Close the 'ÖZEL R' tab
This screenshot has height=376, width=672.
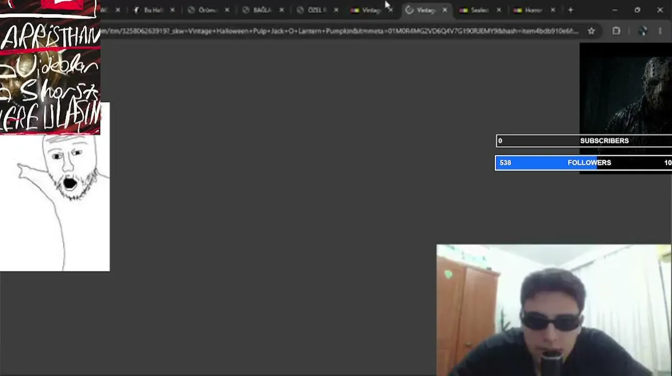(x=336, y=10)
